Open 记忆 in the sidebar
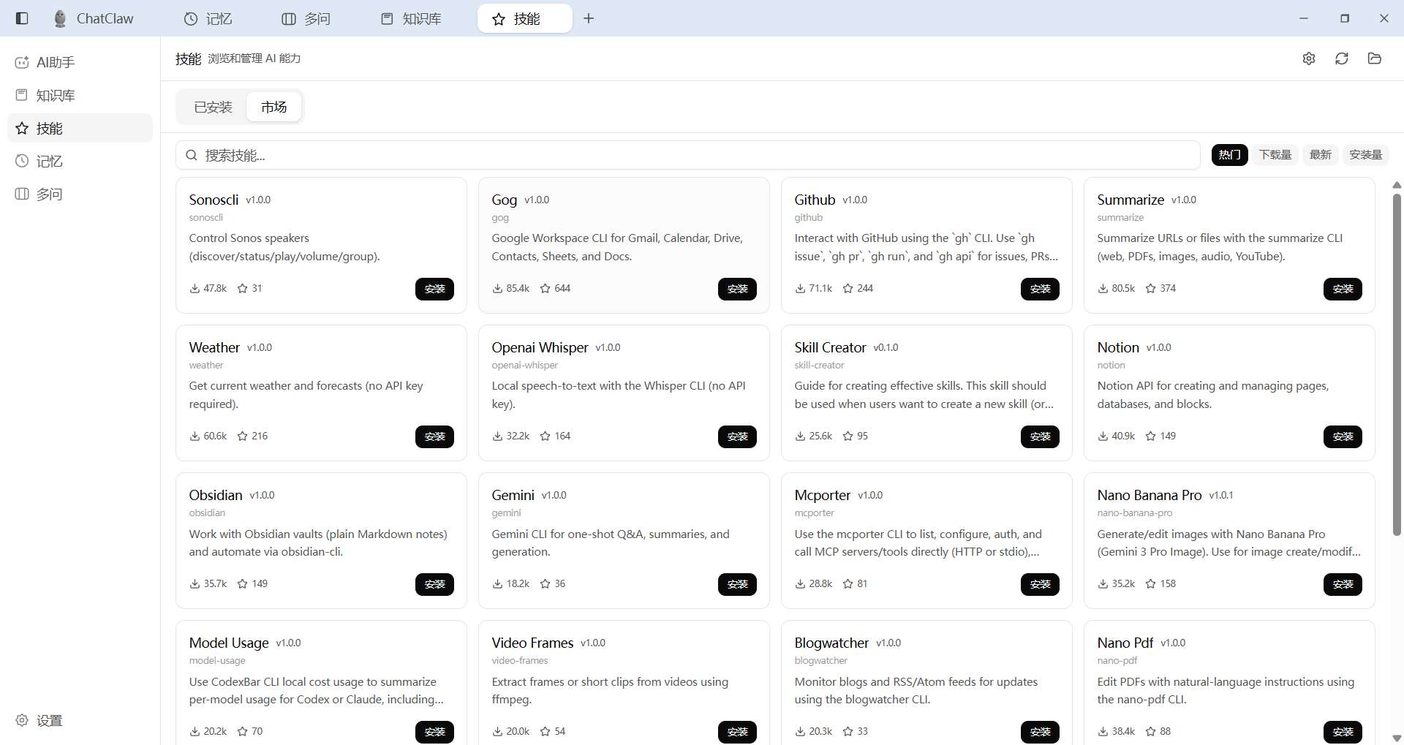1404x745 pixels. (49, 162)
